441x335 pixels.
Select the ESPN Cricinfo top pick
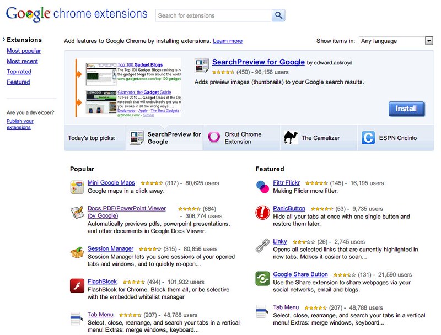[391, 138]
